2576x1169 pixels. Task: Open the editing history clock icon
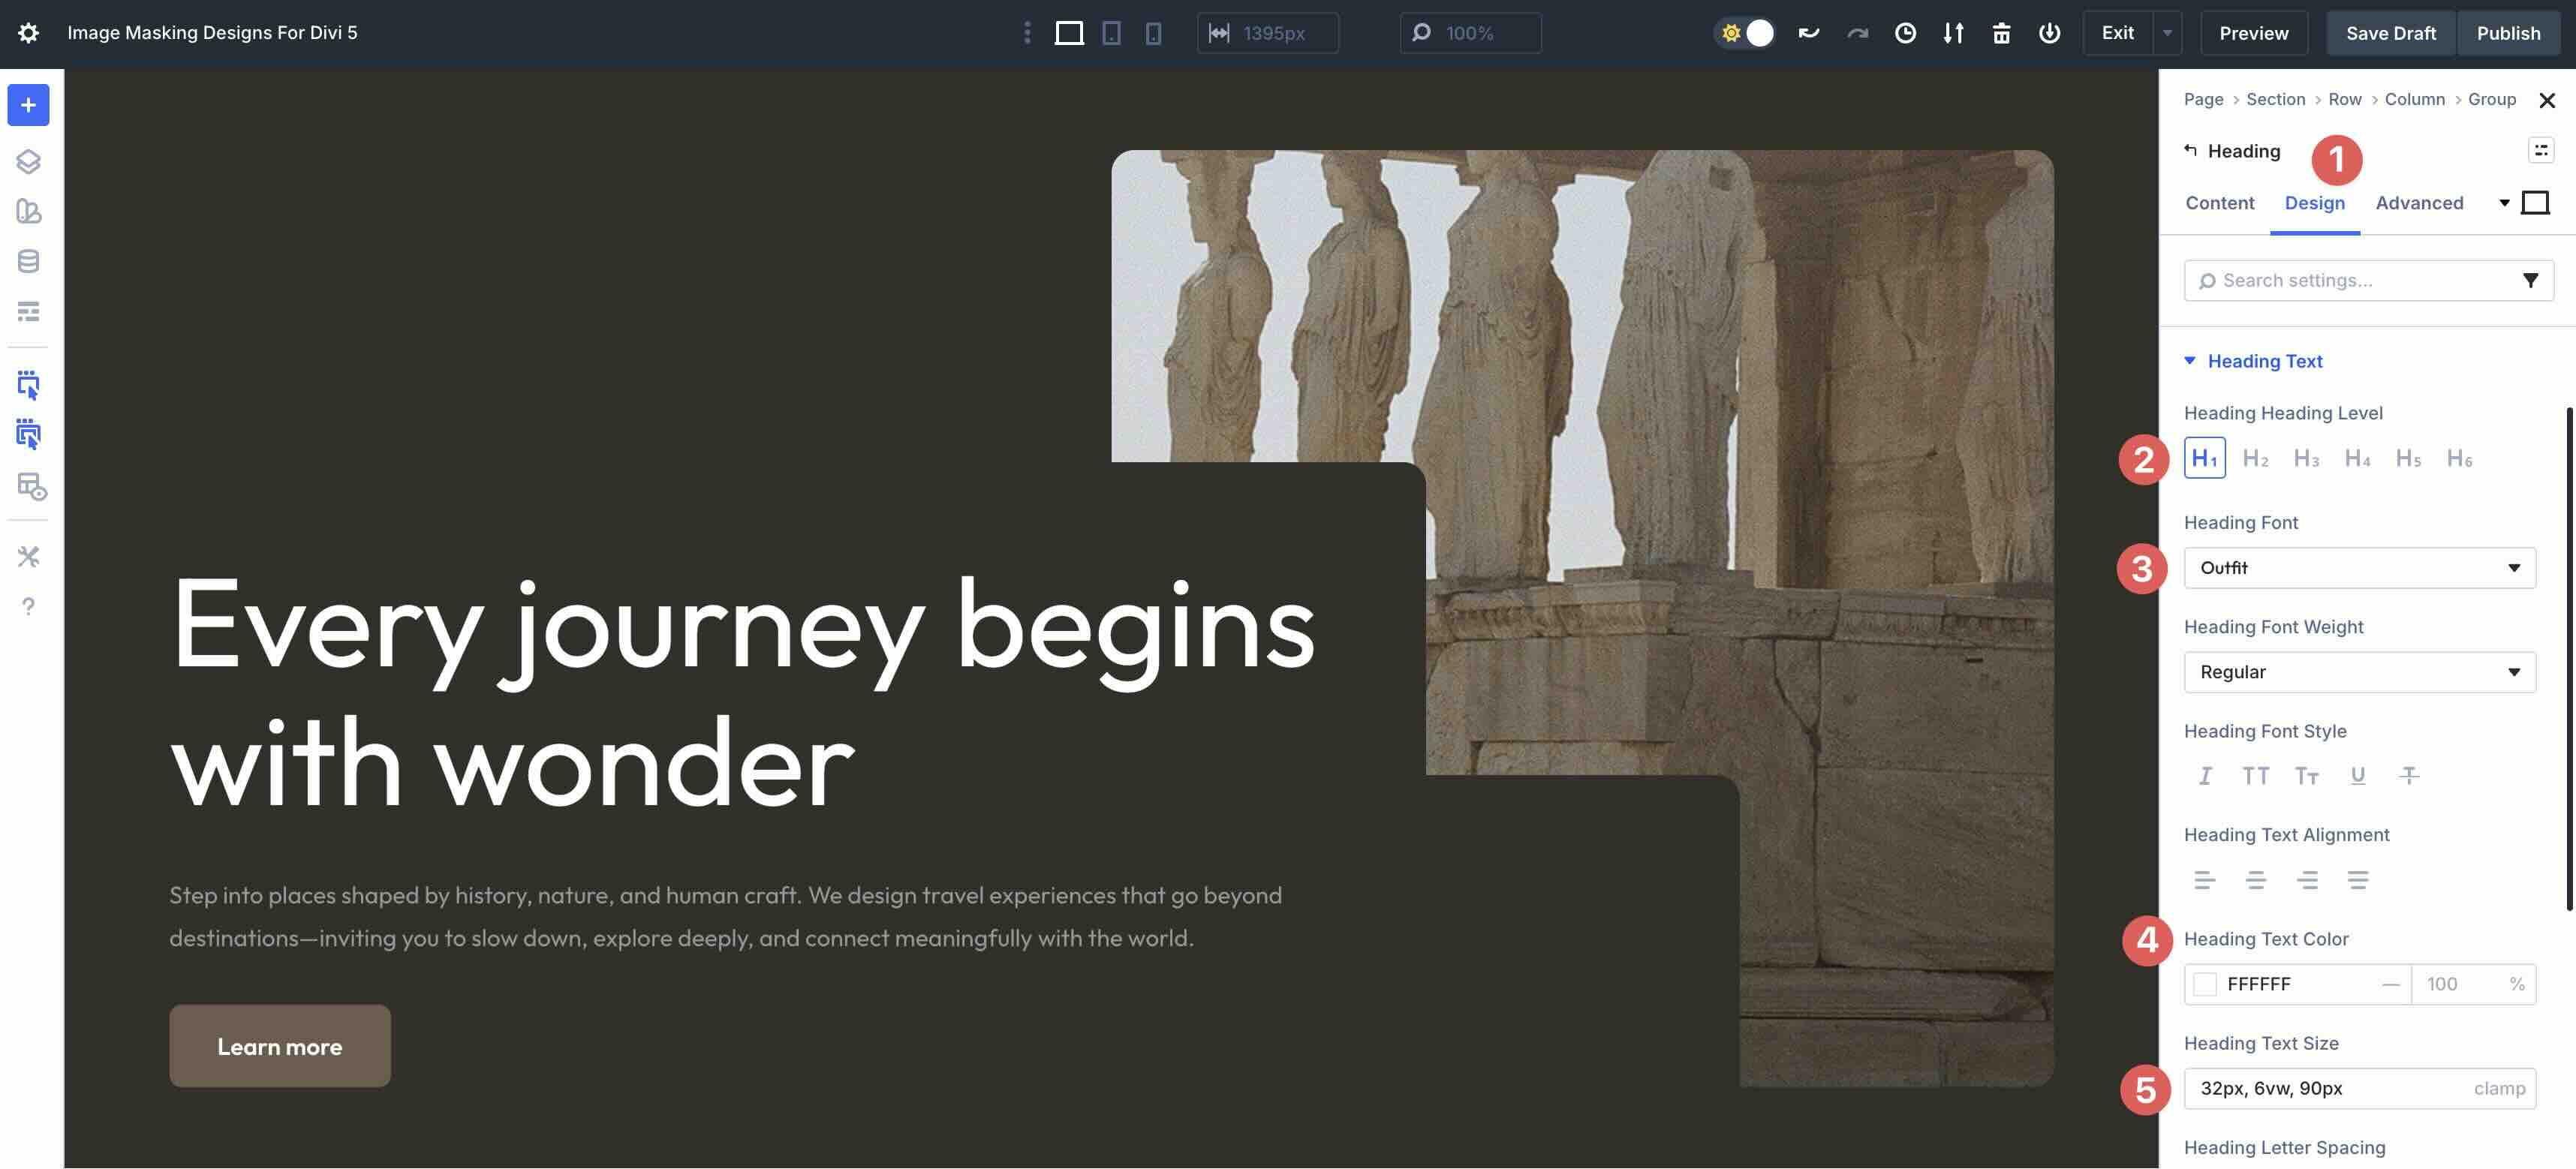1904,33
